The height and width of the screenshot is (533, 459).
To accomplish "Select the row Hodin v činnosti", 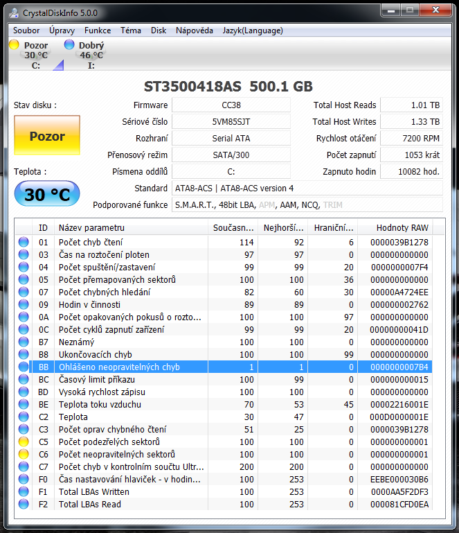I will click(224, 304).
